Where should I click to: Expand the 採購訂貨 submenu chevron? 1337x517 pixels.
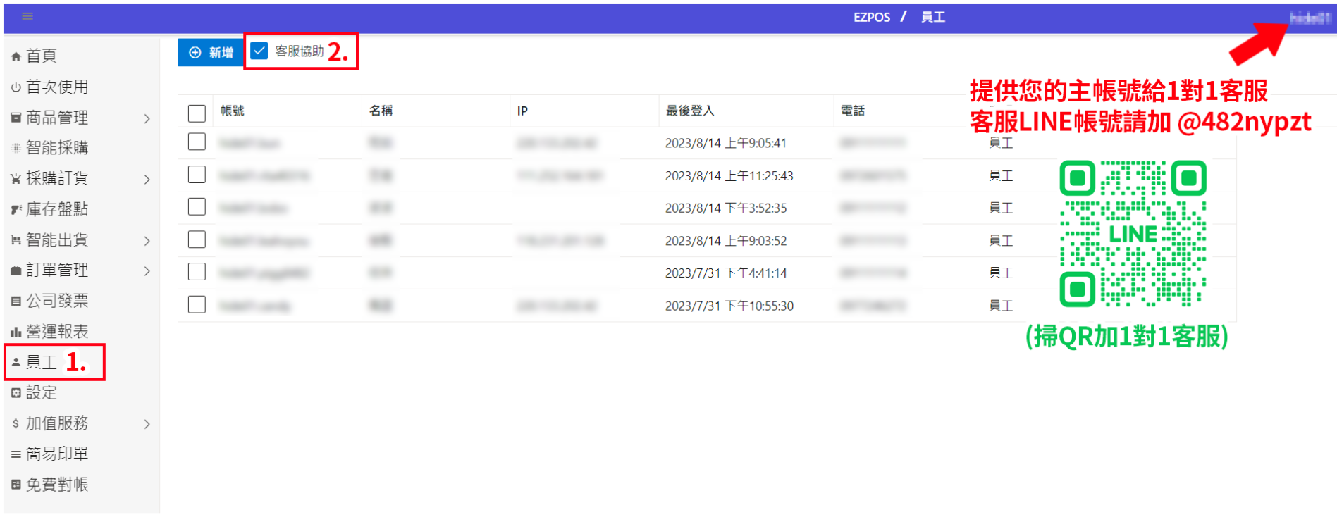coord(147,180)
